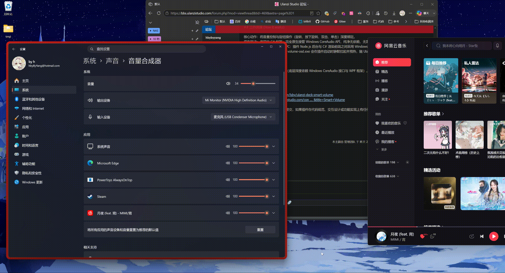This screenshot has height=273, width=505.
Task: Mute 系统声音 speaker icon in mixer
Action: [228, 146]
